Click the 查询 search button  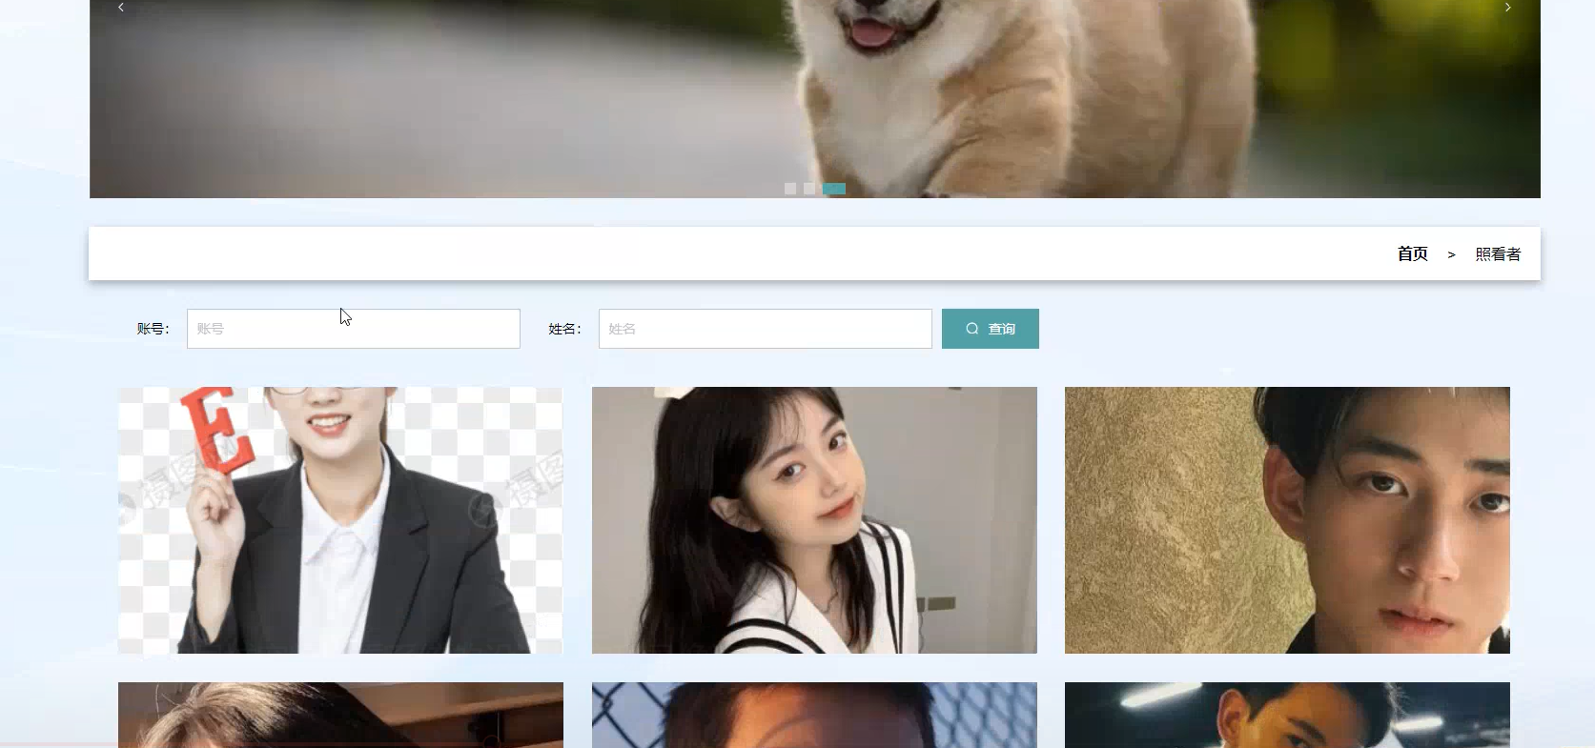tap(991, 329)
